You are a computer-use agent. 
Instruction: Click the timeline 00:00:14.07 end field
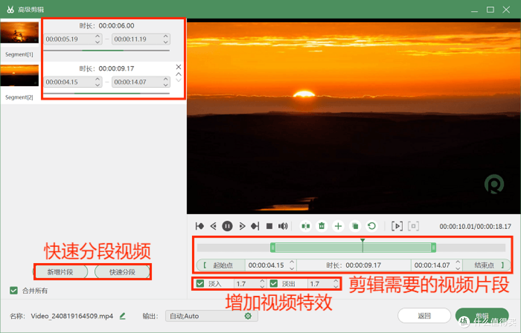[x=437, y=265]
